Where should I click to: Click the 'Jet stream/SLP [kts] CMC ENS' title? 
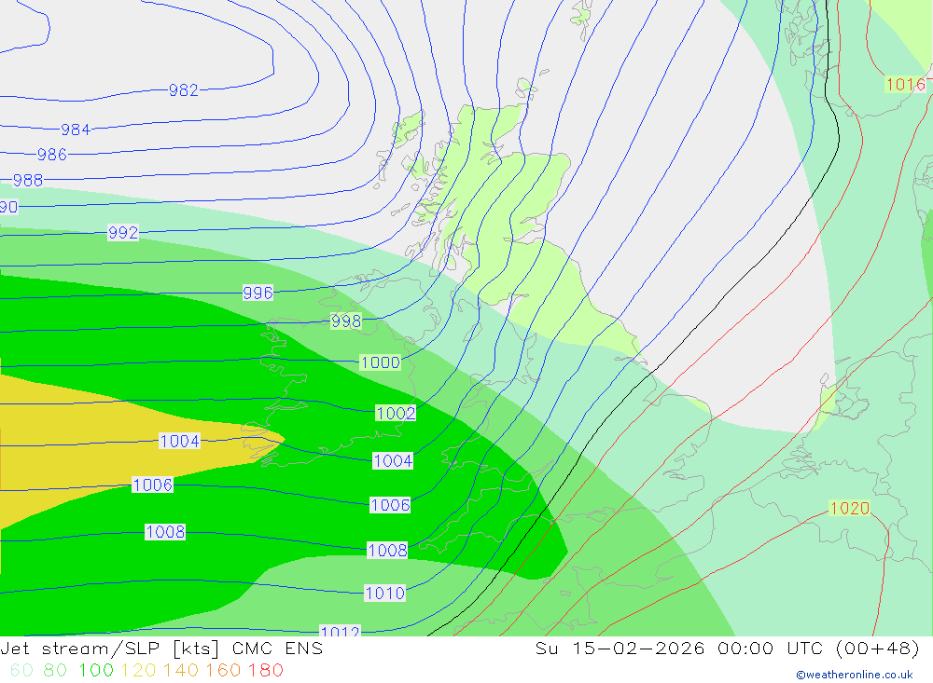161,649
